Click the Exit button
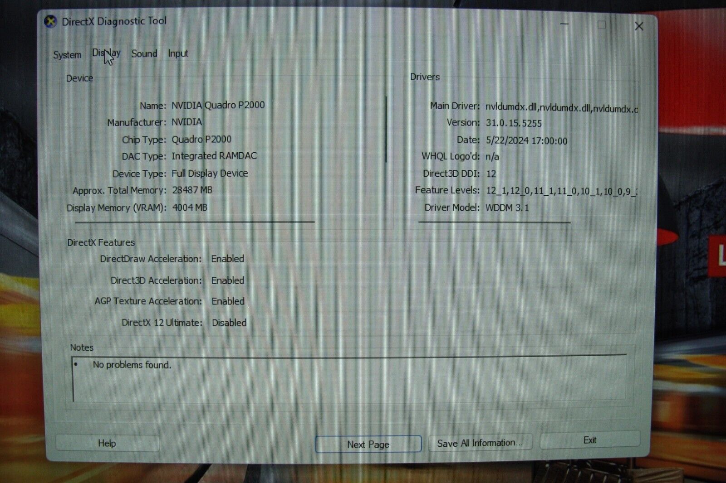 point(590,440)
